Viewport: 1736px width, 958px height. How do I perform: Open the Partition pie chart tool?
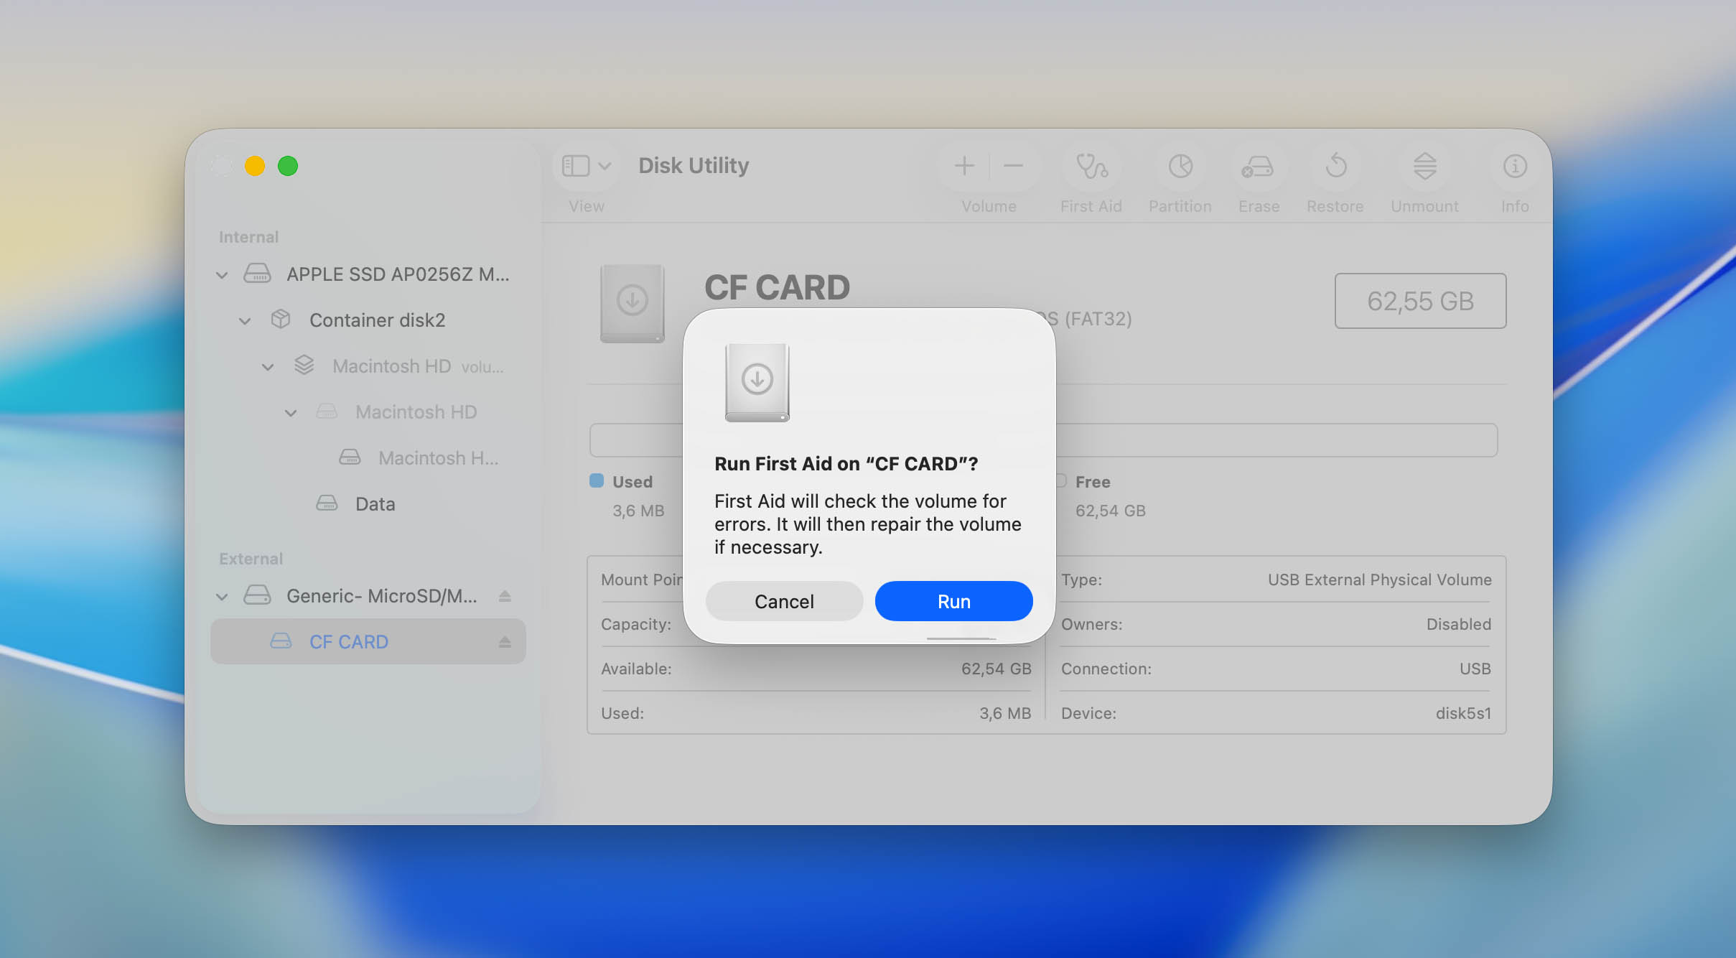click(1180, 167)
